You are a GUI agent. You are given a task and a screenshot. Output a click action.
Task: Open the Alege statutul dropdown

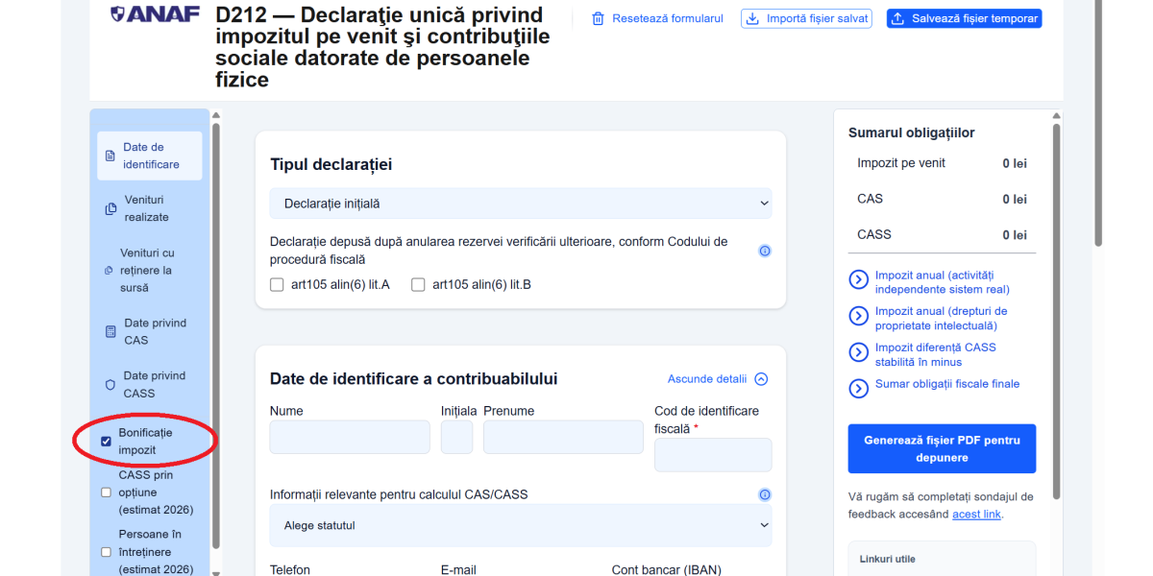520,525
